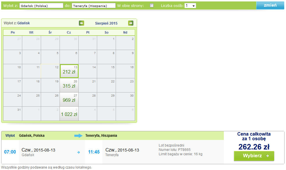Click calendar day 12
This screenshot has width=286, height=170.
(50, 71)
